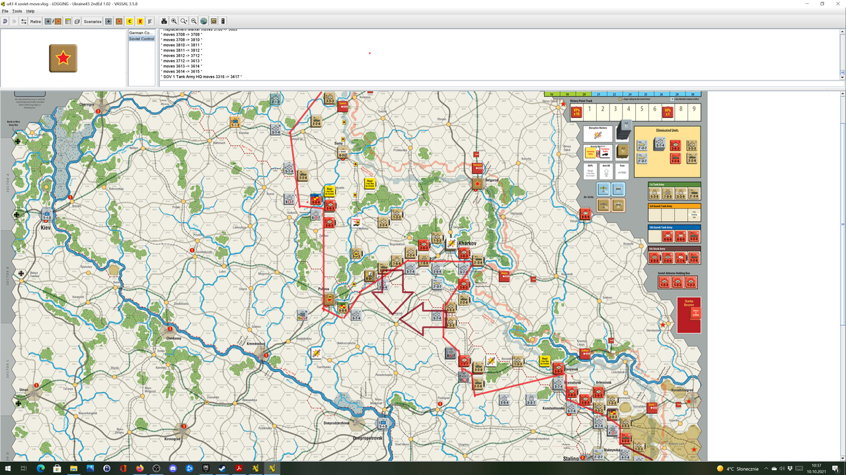Click the map window image toolbar icon
This screenshot has height=475, width=846.
pos(213,21)
